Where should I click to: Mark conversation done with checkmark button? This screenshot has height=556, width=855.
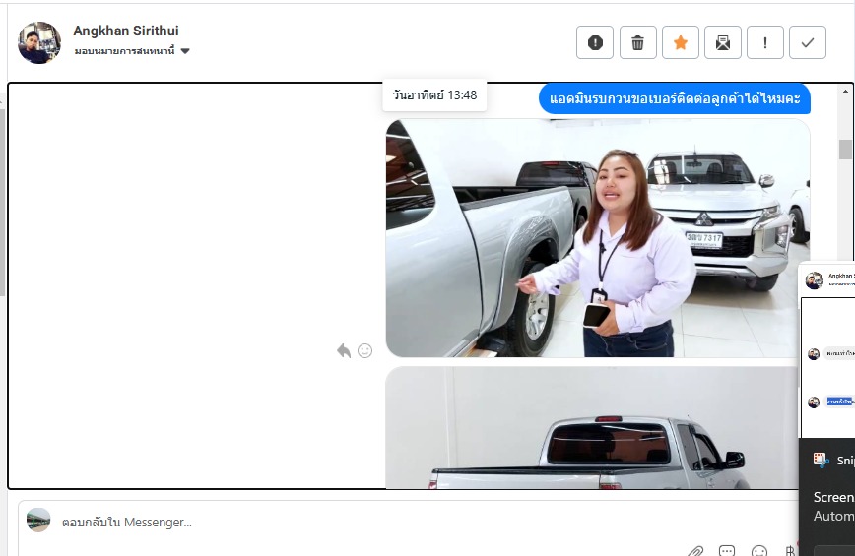(x=808, y=42)
